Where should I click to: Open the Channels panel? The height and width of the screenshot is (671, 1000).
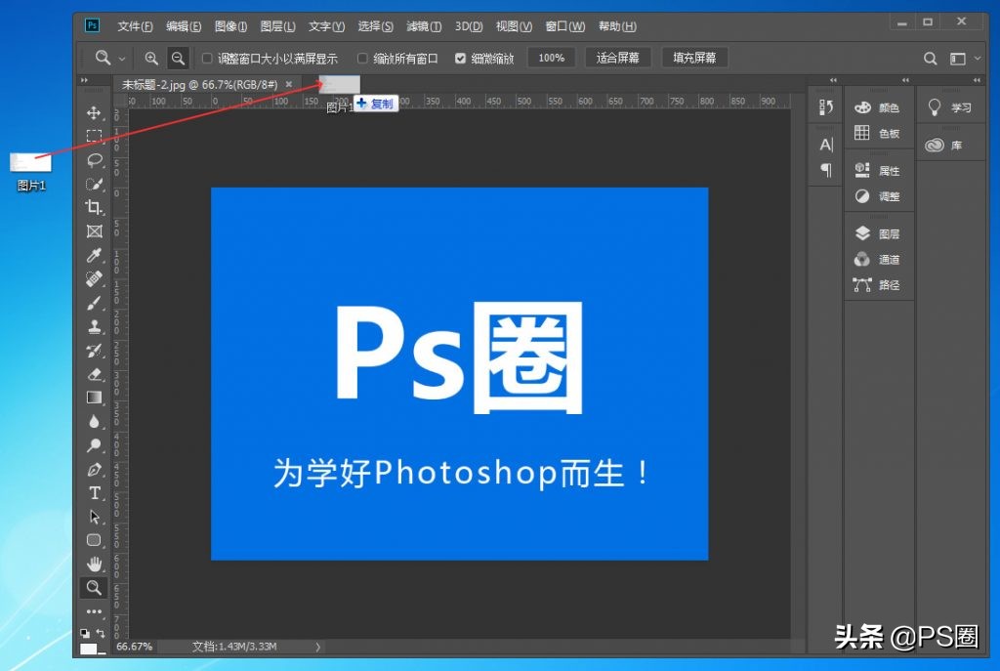point(878,259)
